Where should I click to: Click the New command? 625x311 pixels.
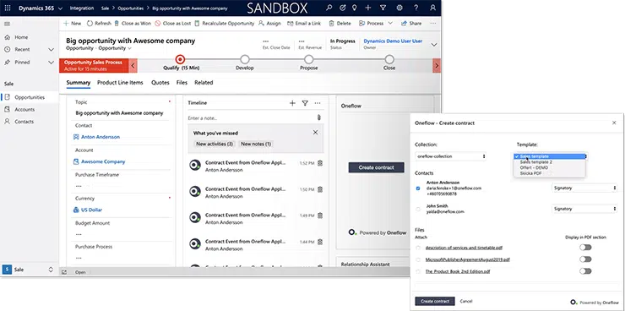coord(72,24)
